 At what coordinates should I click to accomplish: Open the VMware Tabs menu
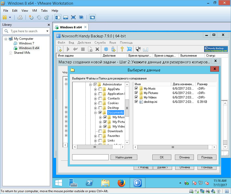tap(44, 11)
